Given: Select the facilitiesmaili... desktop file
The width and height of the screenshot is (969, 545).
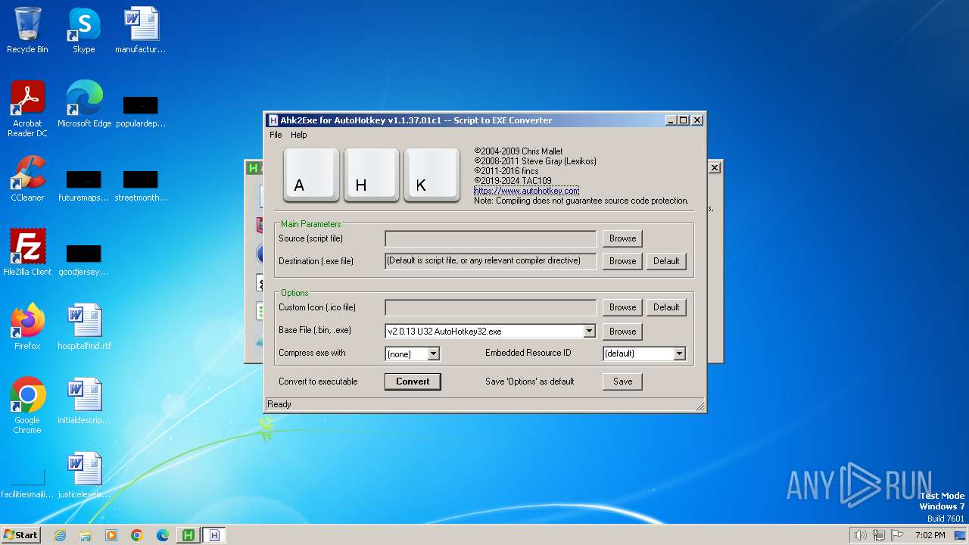Looking at the screenshot, I should coord(27,482).
